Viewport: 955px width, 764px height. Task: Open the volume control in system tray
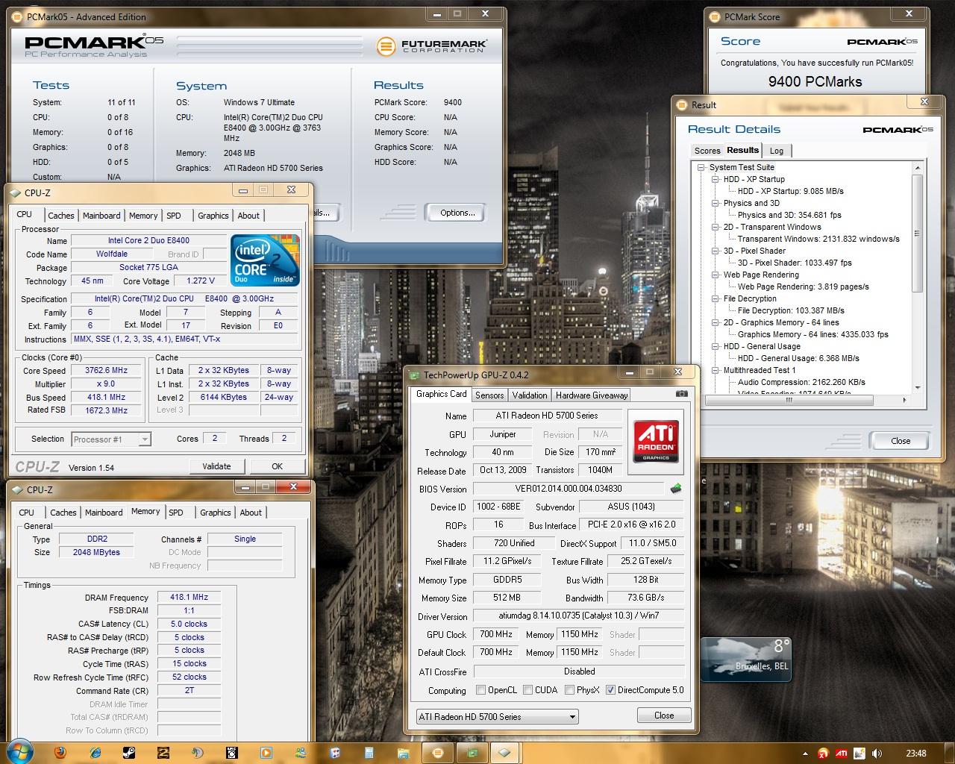877,754
